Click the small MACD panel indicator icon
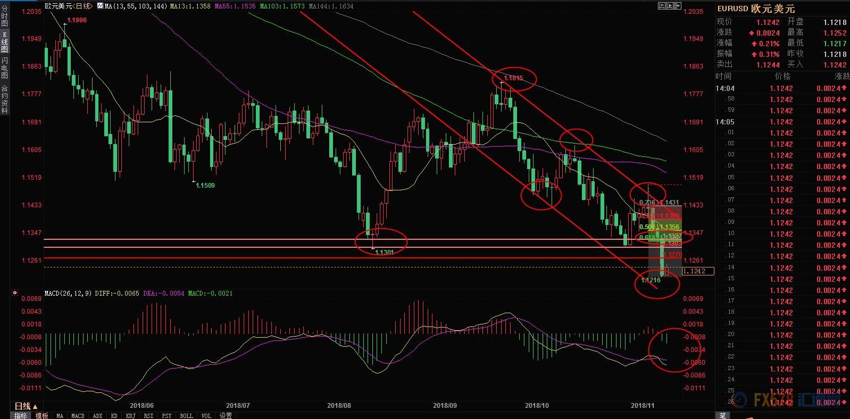Image resolution: width=850 pixels, height=419 pixels. pos(15,293)
